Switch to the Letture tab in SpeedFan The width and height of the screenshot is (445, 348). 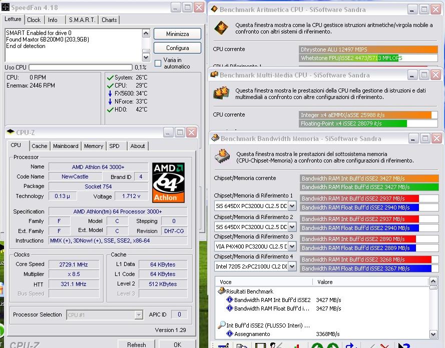click(x=13, y=19)
